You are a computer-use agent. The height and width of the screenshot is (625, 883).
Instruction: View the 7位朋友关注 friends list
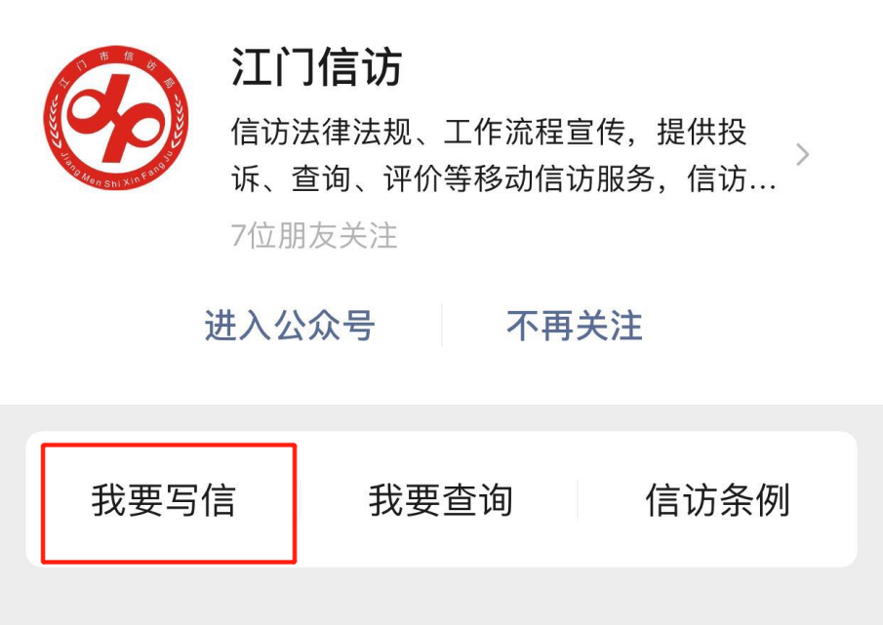314,235
